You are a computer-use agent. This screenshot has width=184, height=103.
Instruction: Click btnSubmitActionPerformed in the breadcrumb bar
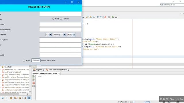pyautogui.click(x=58, y=70)
